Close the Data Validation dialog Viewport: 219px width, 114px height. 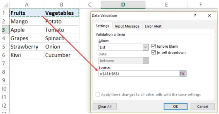pyautogui.click(x=209, y=15)
